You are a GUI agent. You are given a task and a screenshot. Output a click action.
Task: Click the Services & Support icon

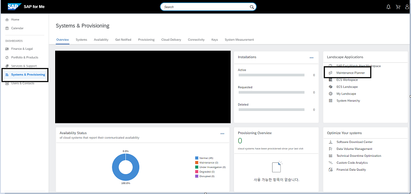pos(7,66)
